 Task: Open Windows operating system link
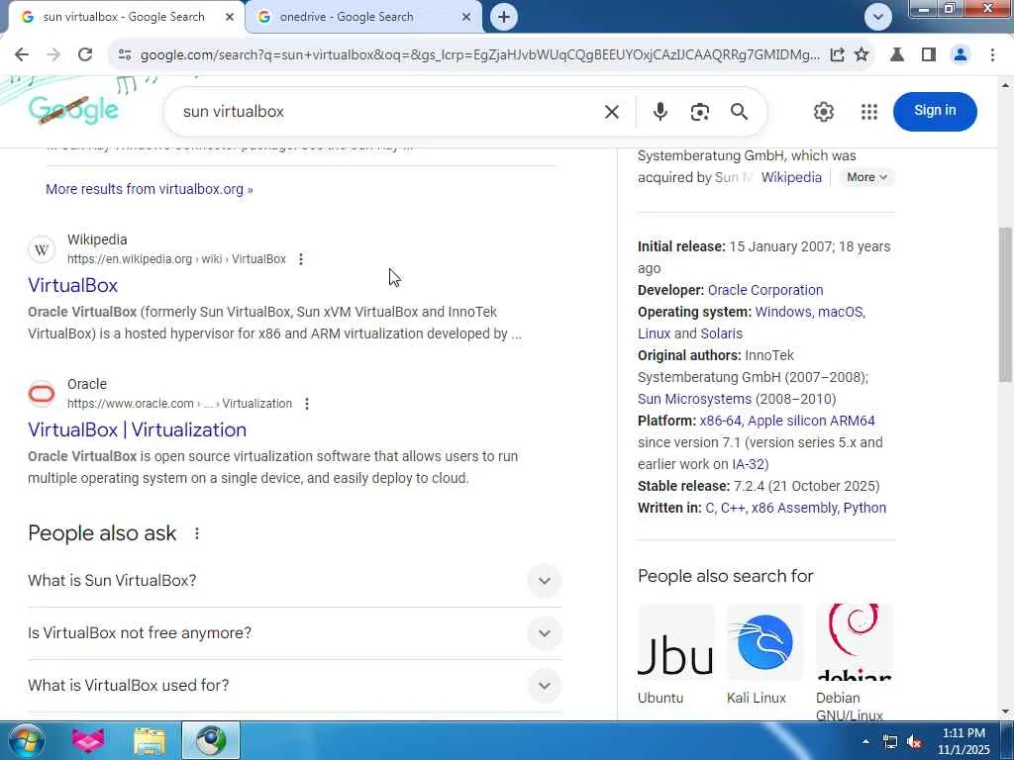(x=782, y=312)
